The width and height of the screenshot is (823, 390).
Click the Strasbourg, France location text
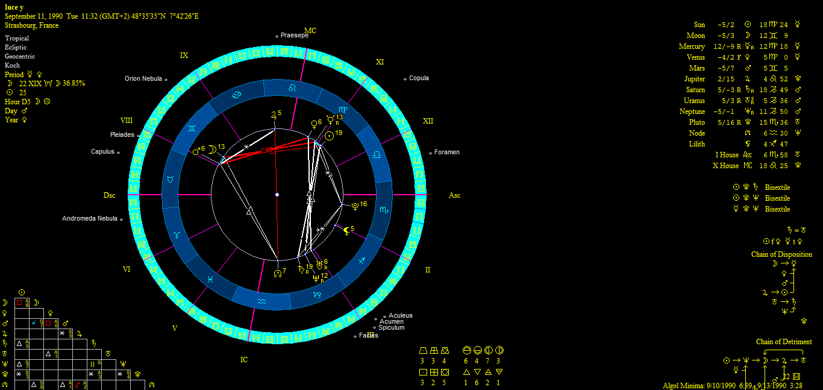pos(31,26)
